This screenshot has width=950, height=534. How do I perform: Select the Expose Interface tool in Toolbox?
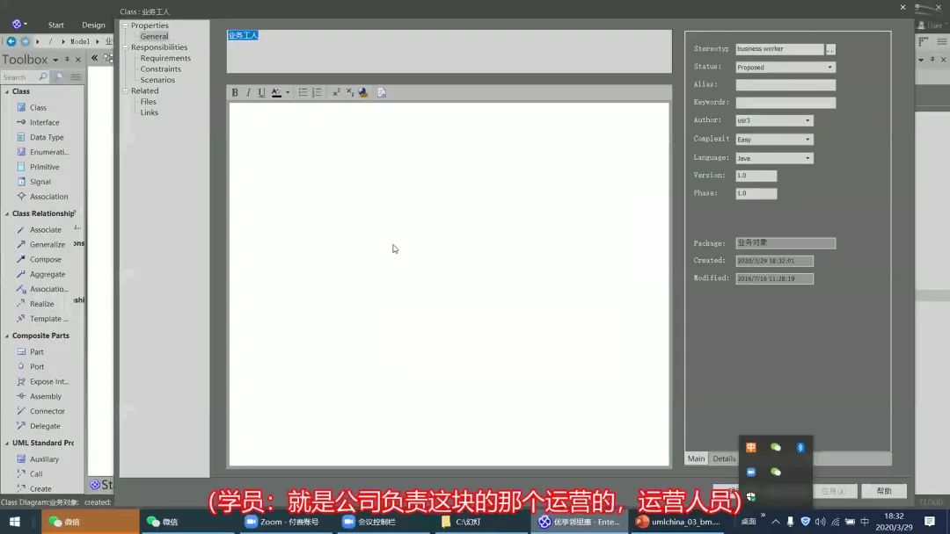[48, 381]
